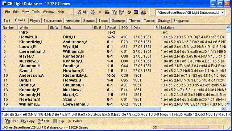Click Black player Wyvill,M cell
Screen dimensions: 232x131
[x=71, y=47]
